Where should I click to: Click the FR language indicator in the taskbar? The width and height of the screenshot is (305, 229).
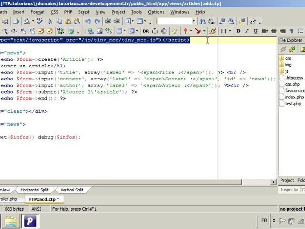264,220
